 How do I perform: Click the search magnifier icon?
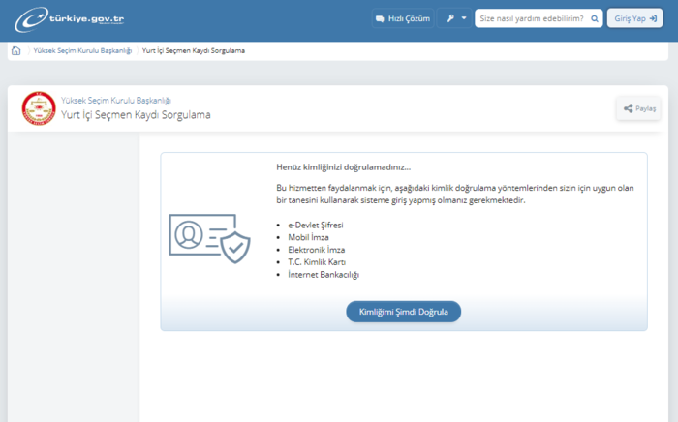(x=594, y=18)
